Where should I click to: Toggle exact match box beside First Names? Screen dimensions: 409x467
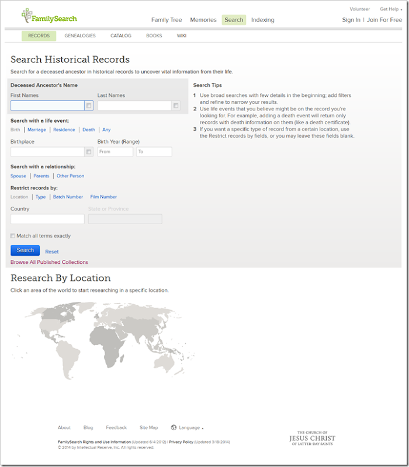click(89, 106)
